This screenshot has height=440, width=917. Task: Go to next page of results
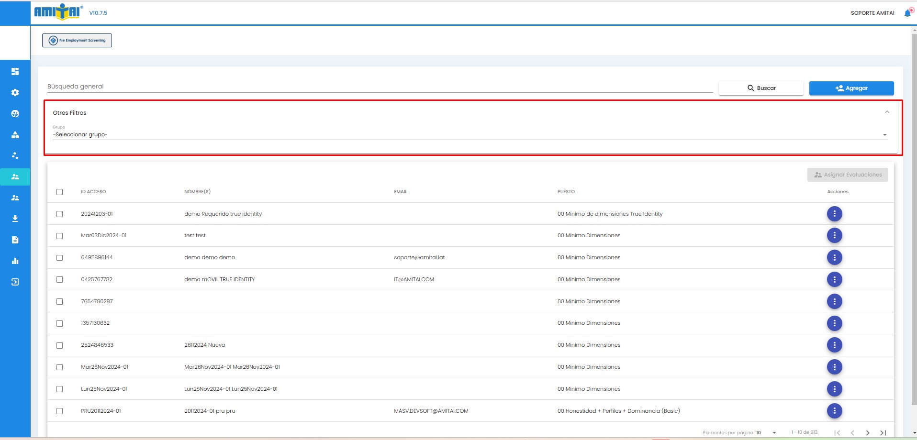868,432
